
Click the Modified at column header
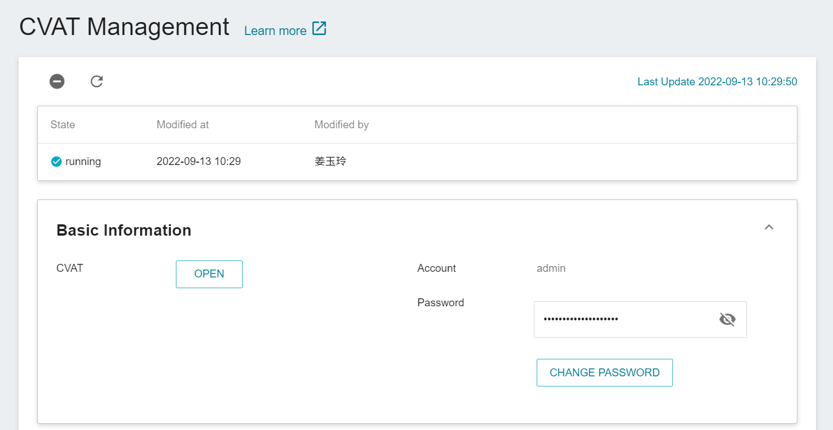[183, 125]
